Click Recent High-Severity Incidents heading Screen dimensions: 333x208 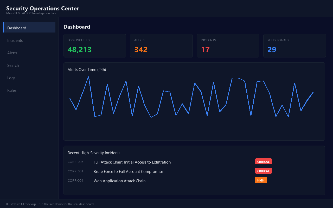coord(94,153)
